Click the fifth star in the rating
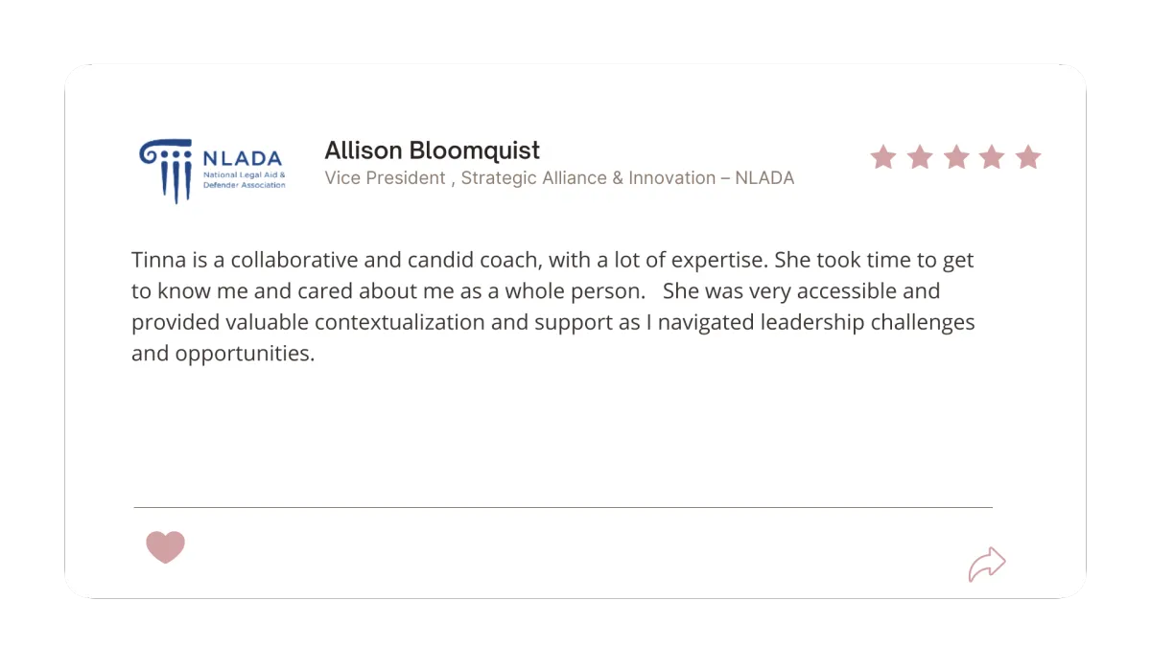This screenshot has width=1151, height=647. click(x=1028, y=156)
